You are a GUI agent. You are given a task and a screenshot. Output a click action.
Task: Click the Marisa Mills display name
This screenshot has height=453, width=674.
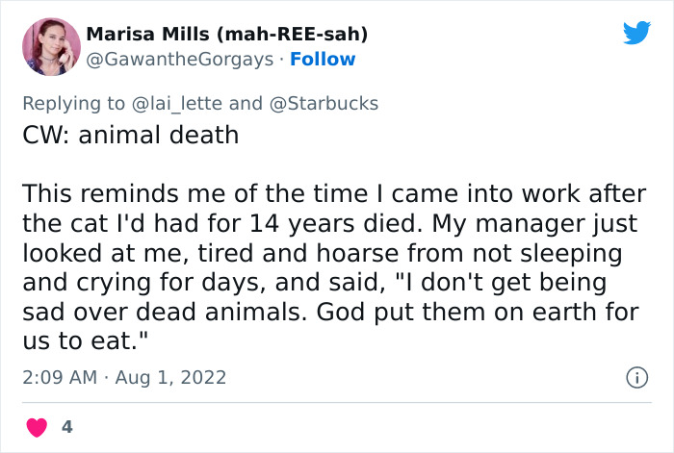(148, 35)
